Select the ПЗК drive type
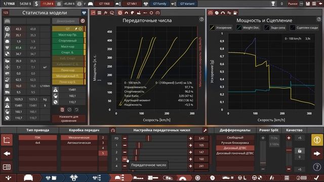The height and width of the screenshot is (182, 324). click(37, 138)
